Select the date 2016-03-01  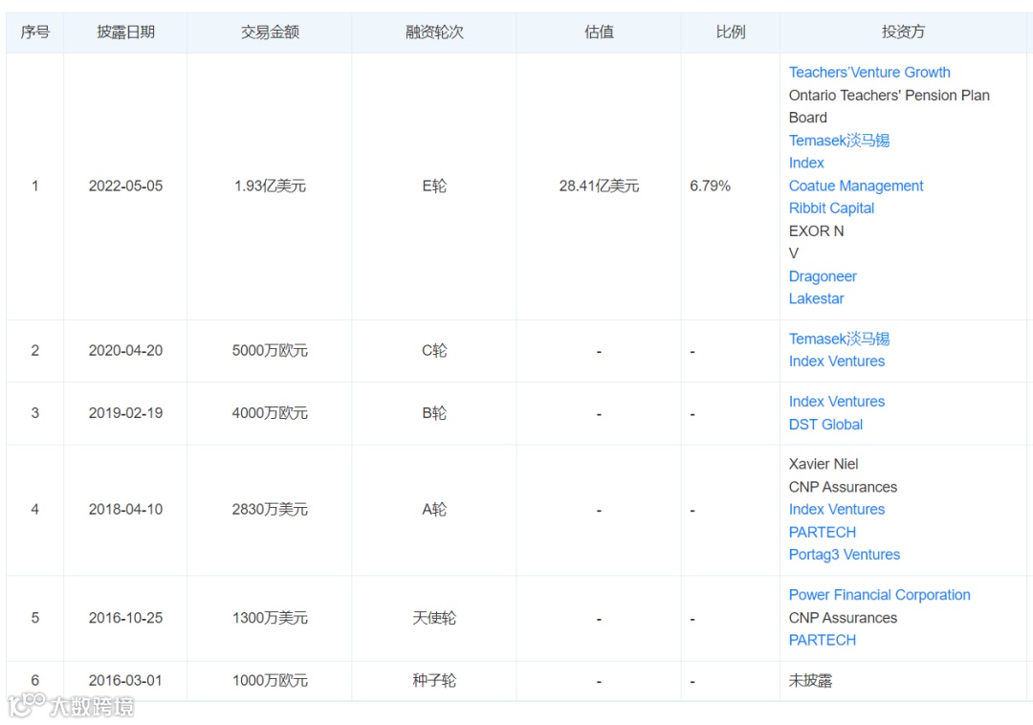pyautogui.click(x=125, y=681)
